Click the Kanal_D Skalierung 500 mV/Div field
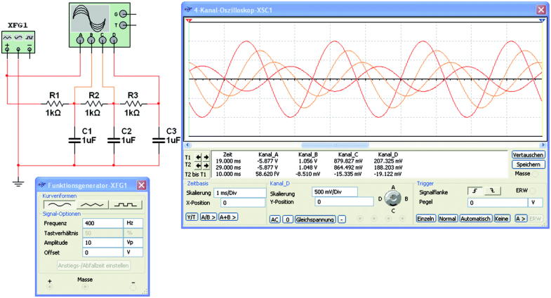The width and height of the screenshot is (551, 298). pos(335,192)
